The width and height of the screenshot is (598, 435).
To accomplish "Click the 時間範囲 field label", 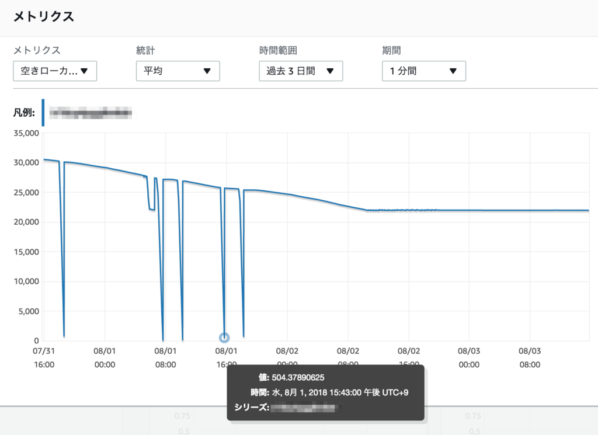I will pos(278,50).
